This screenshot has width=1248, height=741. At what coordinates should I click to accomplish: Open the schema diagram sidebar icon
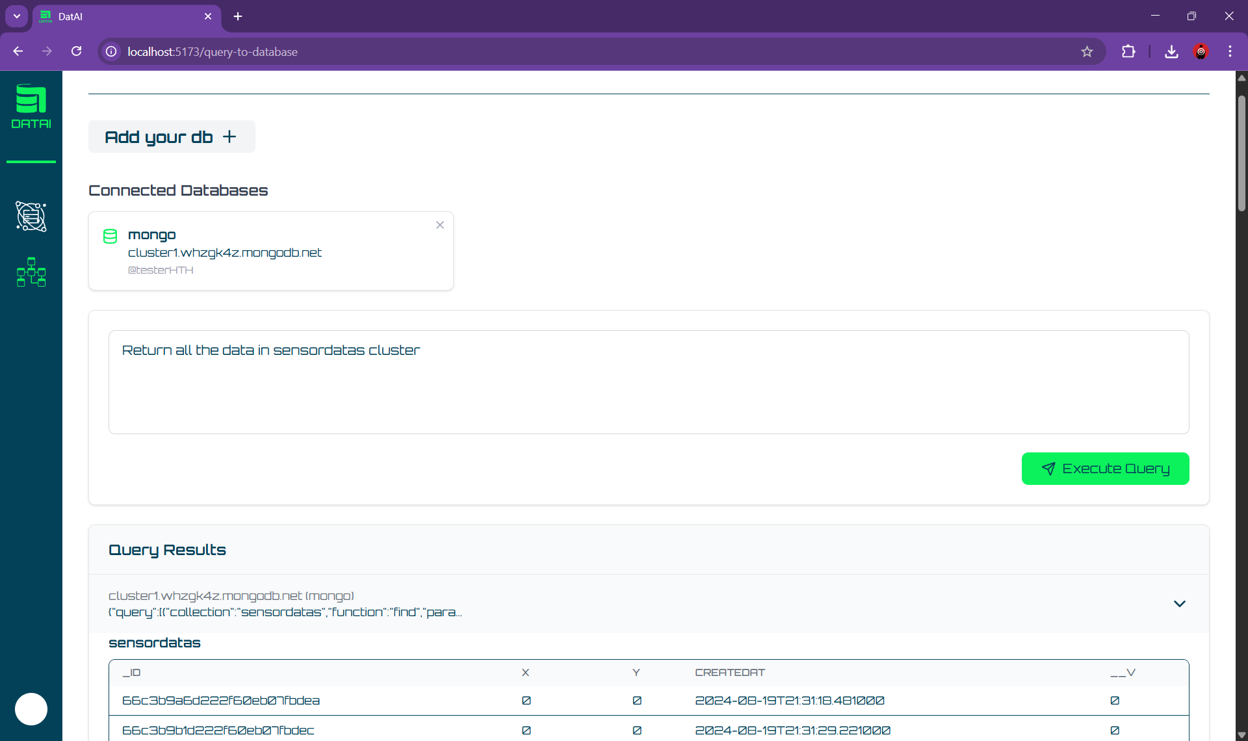[31, 272]
